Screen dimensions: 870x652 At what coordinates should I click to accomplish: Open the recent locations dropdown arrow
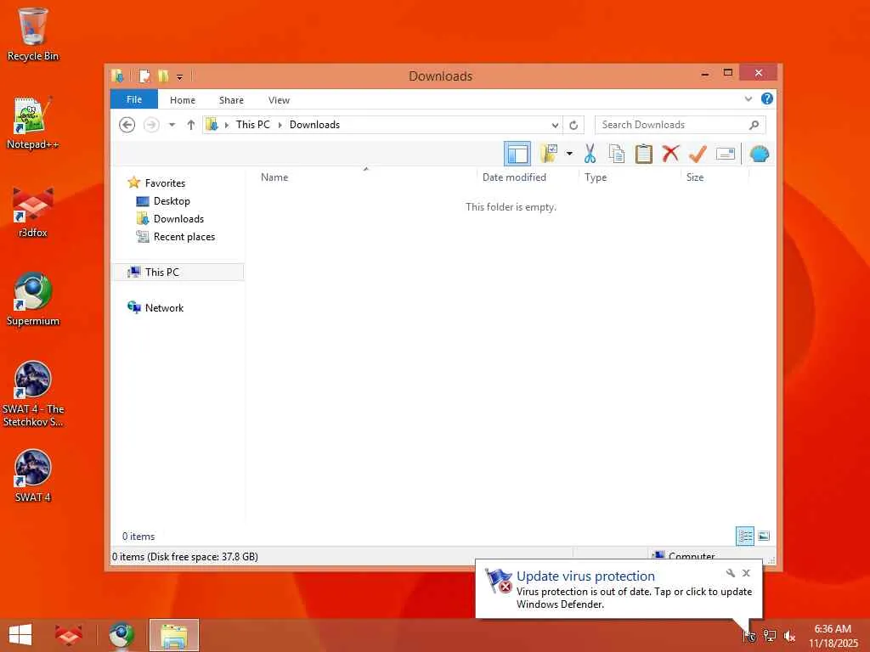click(x=172, y=125)
